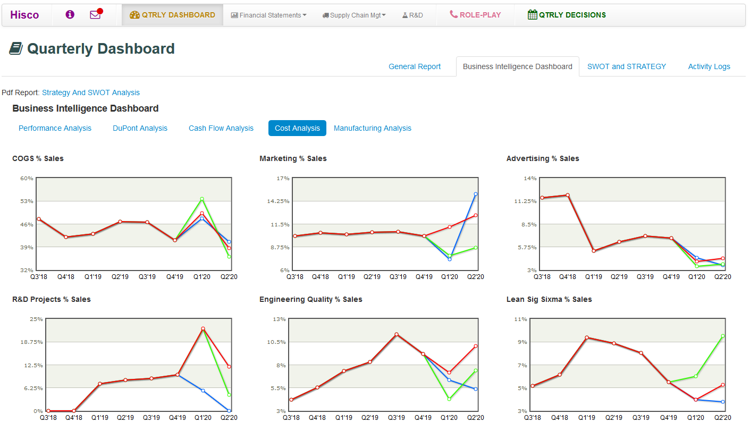Open the mail envelope notifications icon
This screenshot has width=750, height=422.
[x=95, y=15]
